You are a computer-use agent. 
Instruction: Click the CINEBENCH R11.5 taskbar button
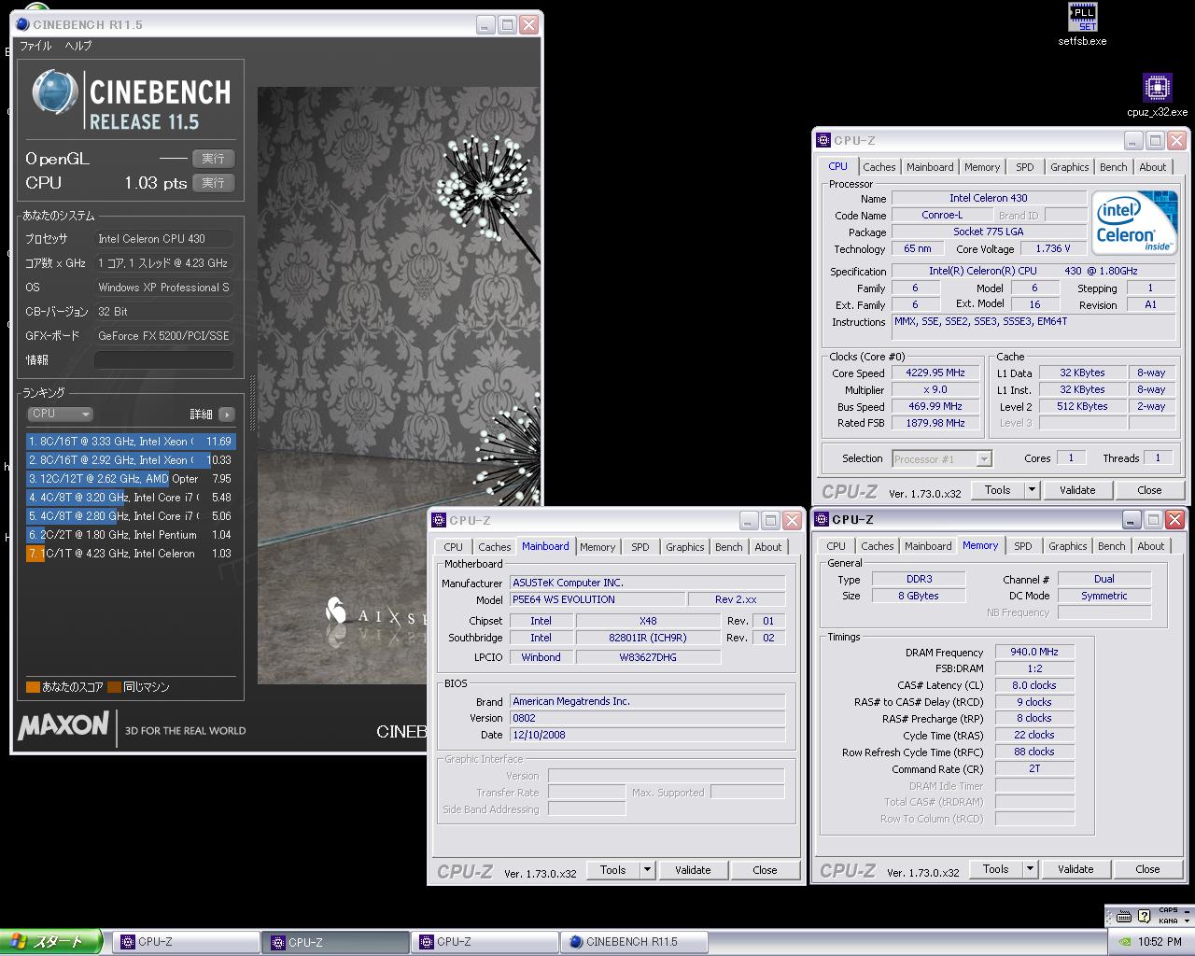pos(634,942)
